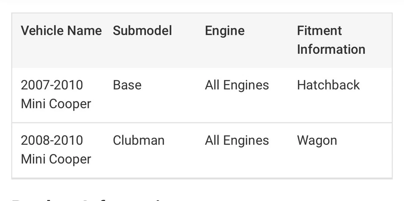Click the word Information in the table header
The height and width of the screenshot is (201, 404).
[331, 49]
